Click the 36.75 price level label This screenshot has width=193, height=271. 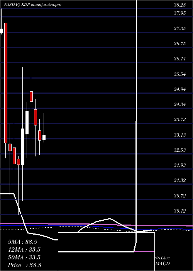click(180, 44)
